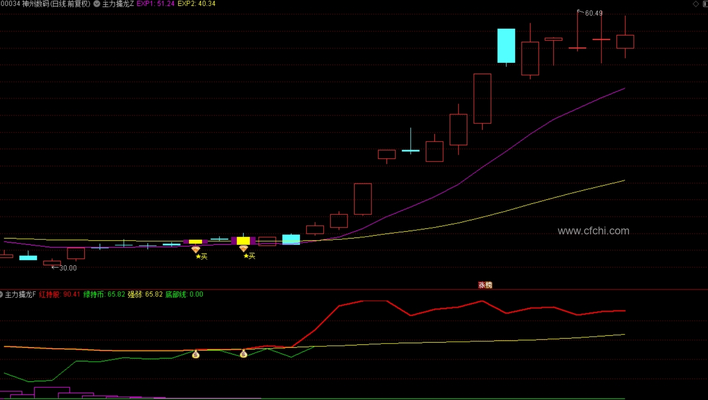
Task: Select the 强弱: 65.82 reading
Action: point(145,294)
